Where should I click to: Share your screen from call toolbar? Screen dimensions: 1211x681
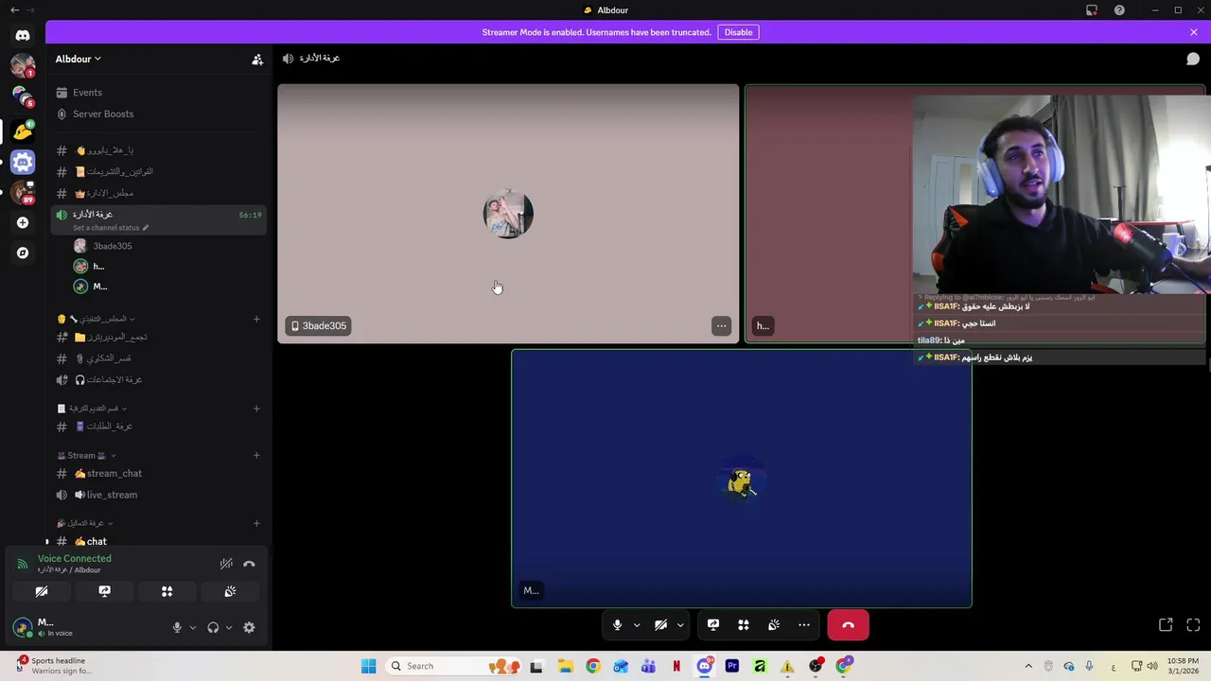(713, 625)
